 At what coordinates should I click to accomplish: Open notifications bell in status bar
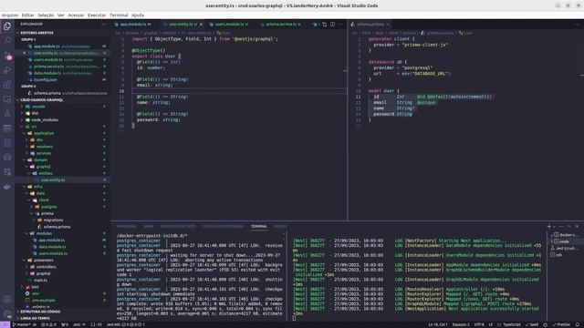click(578, 324)
